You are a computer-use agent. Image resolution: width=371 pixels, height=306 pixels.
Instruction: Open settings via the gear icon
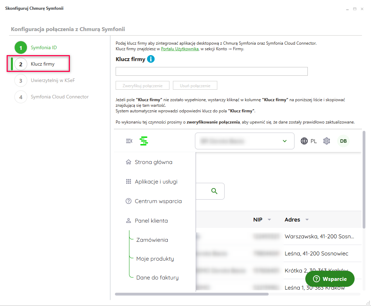click(x=327, y=141)
